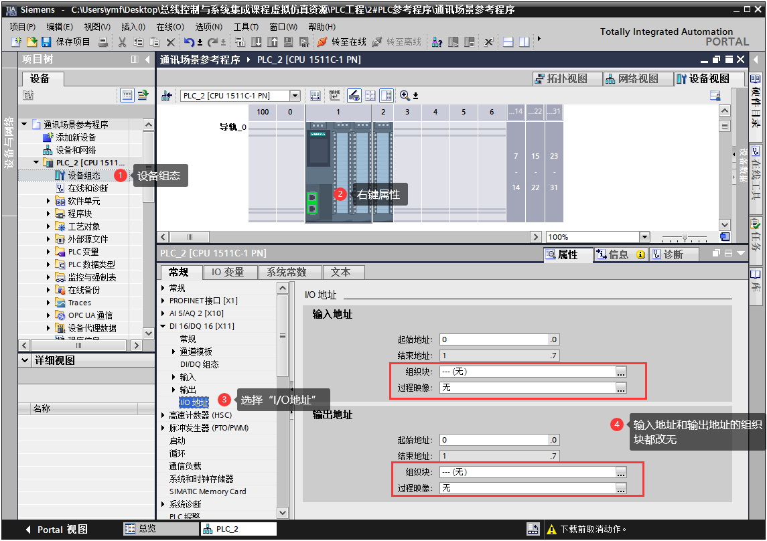The image size is (767, 541).
Task: Click the start simulation icon
Action: pyautogui.click(x=289, y=42)
